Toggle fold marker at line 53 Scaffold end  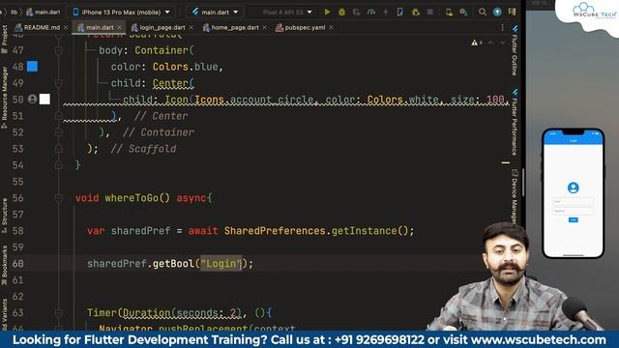(59, 148)
